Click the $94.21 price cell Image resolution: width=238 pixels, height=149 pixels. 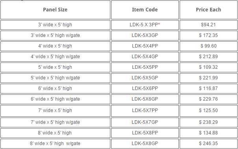pos(208,25)
